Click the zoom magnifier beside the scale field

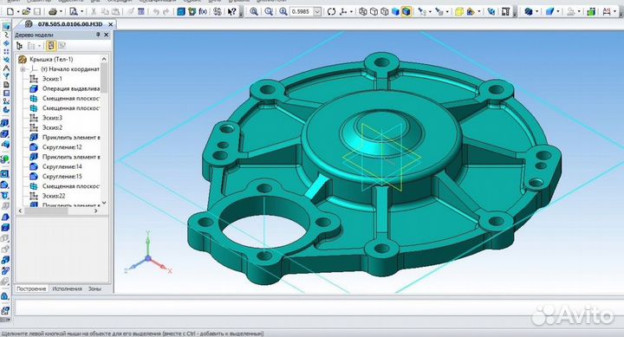tap(283, 11)
